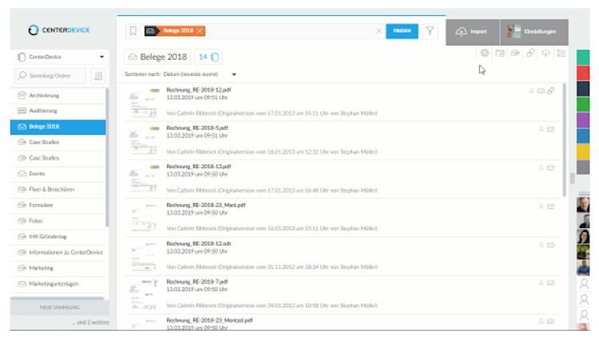Switch list view mode icon
This screenshot has width=599, height=342.
pos(561,53)
